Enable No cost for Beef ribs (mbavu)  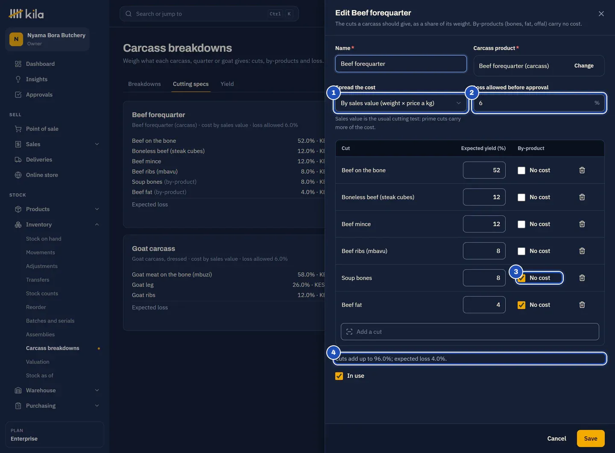(x=521, y=251)
